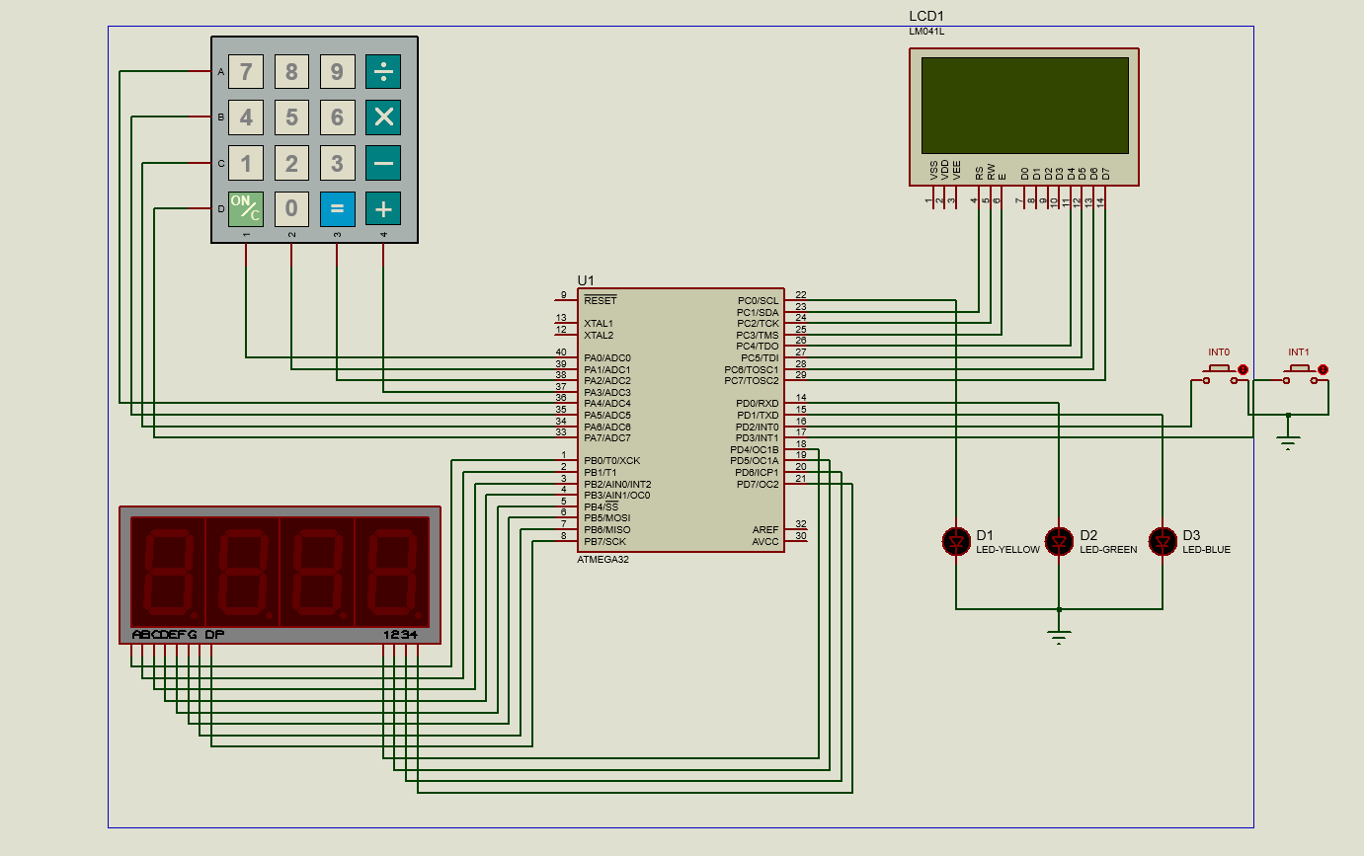Viewport: 1364px width, 856px height.
Task: Select the U1 reference label
Action: [x=587, y=281]
